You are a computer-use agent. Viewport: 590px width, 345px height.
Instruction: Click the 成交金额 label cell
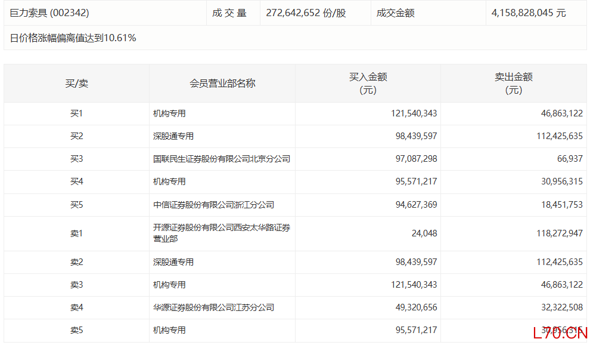(x=395, y=13)
